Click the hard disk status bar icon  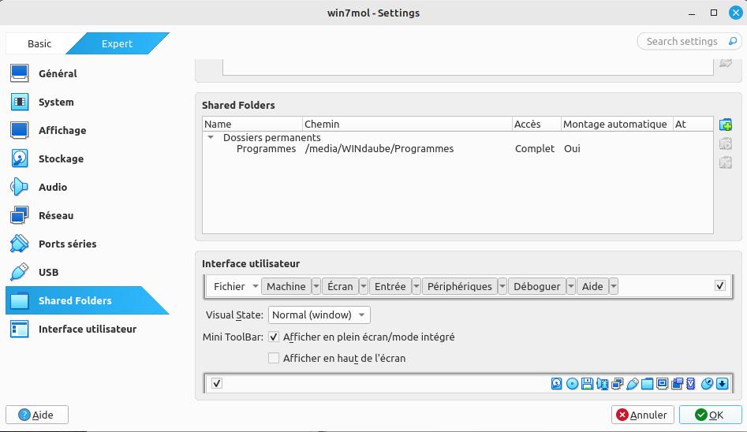[557, 384]
